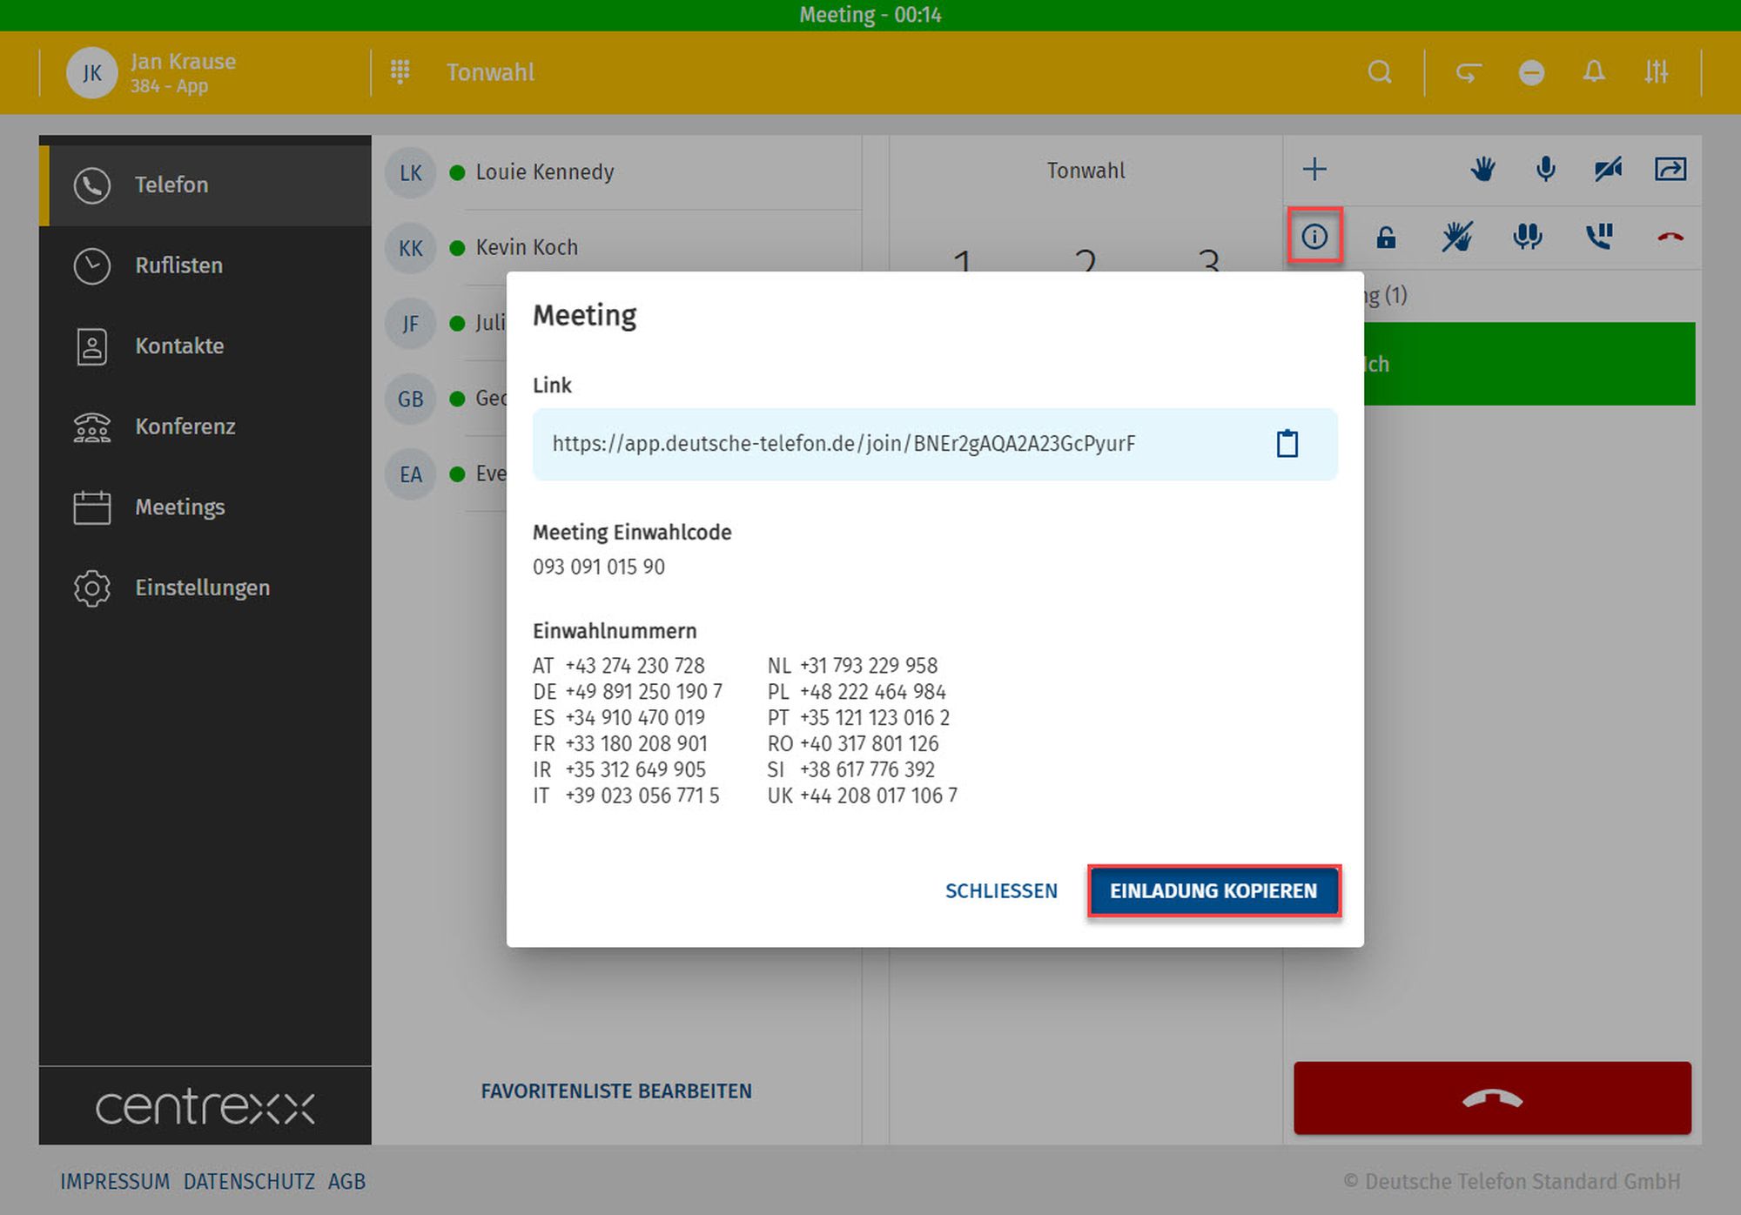Screen dimensions: 1741x1215
Task: Hang up with red call button
Action: [1491, 1098]
